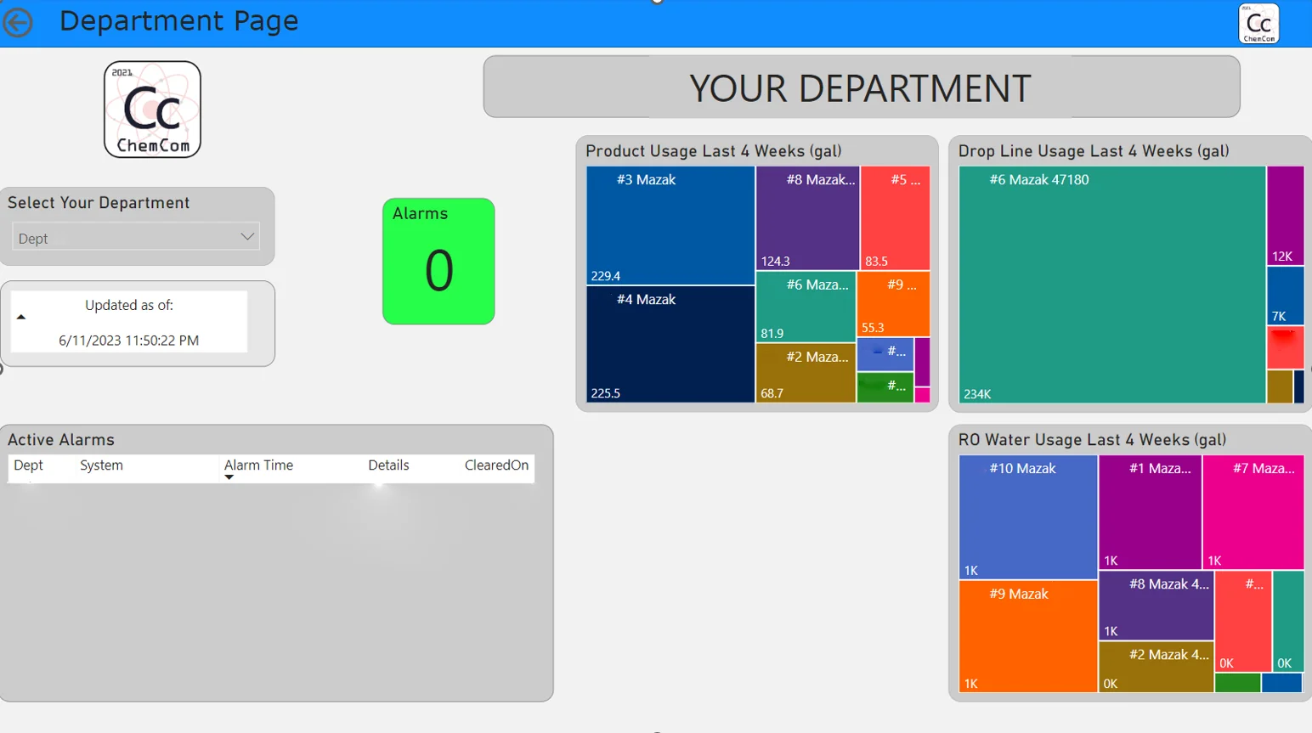
Task: Select the #3 Mazak tile in Product Usage
Action: (670, 223)
